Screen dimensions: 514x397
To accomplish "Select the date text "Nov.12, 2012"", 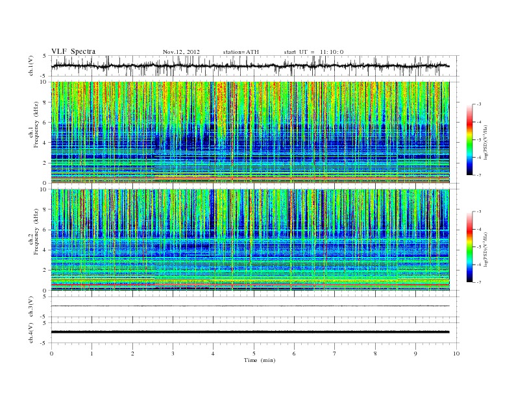I will 181,52.
